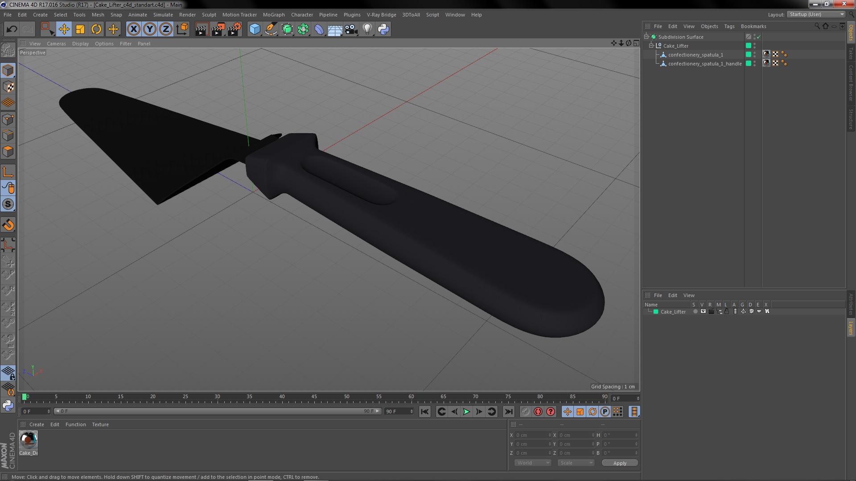Viewport: 856px width, 481px height.
Task: Toggle X axis lock
Action: coord(133,29)
